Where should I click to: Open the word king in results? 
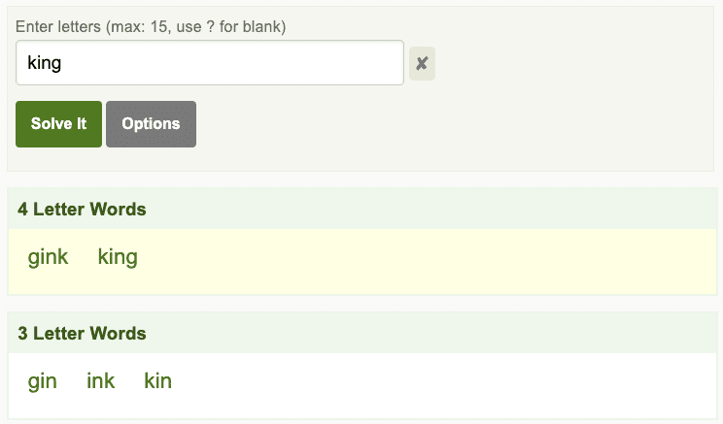pos(118,257)
